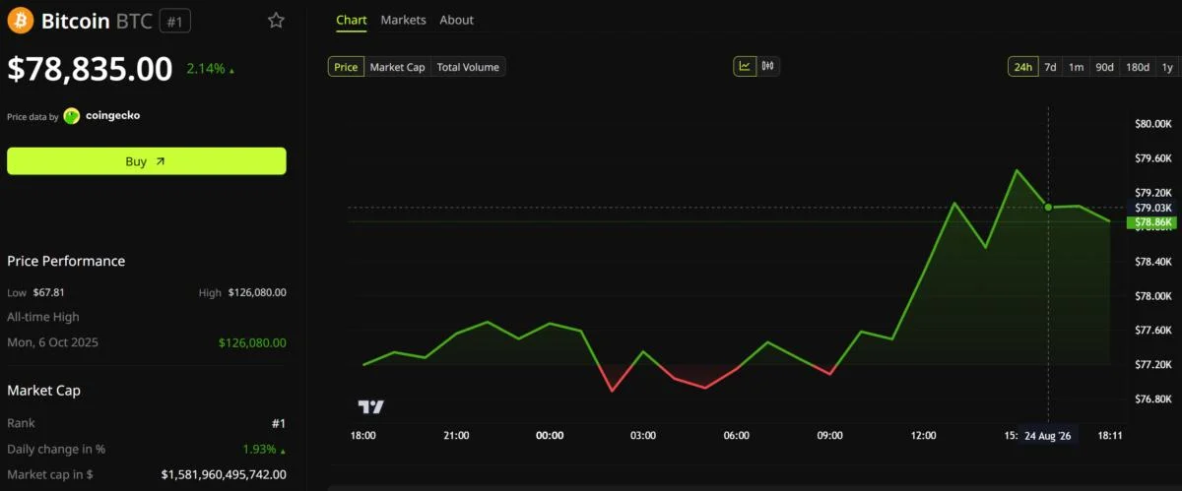Click the Market Cap section heading

(x=43, y=390)
